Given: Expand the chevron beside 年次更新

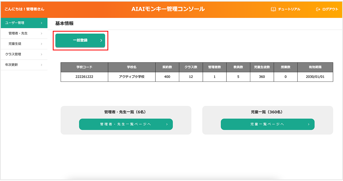Looking at the screenshot, I should 42,65.
